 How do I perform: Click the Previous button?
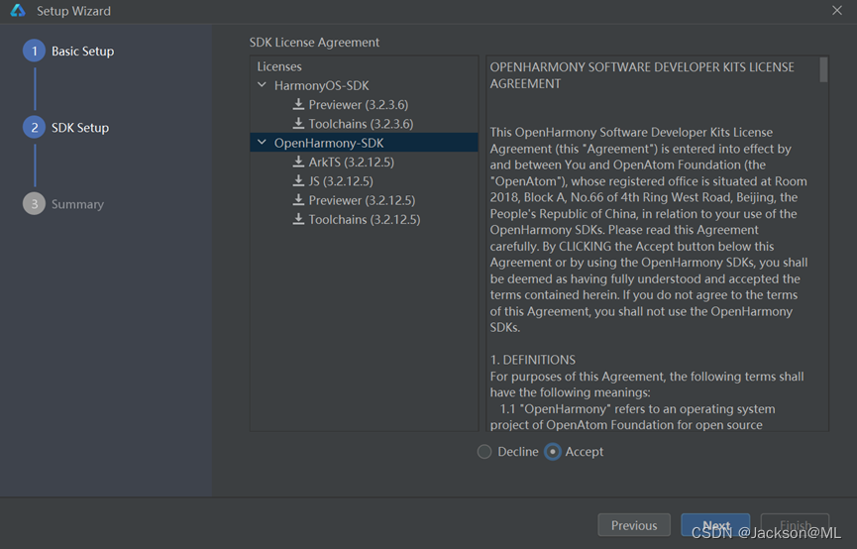634,525
